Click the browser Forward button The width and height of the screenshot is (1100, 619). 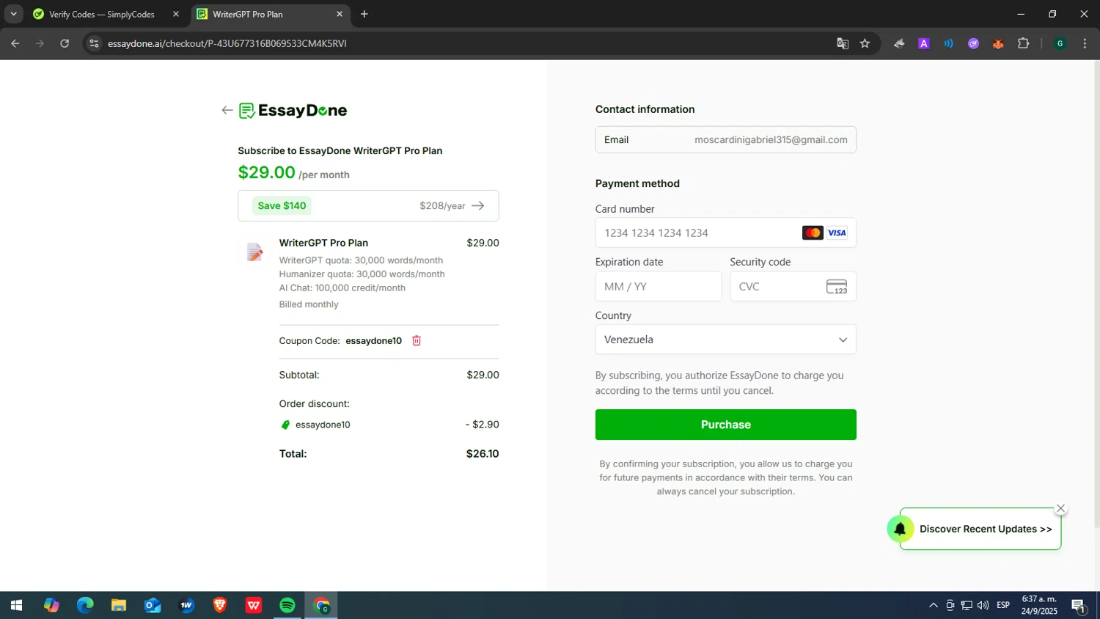[x=40, y=43]
